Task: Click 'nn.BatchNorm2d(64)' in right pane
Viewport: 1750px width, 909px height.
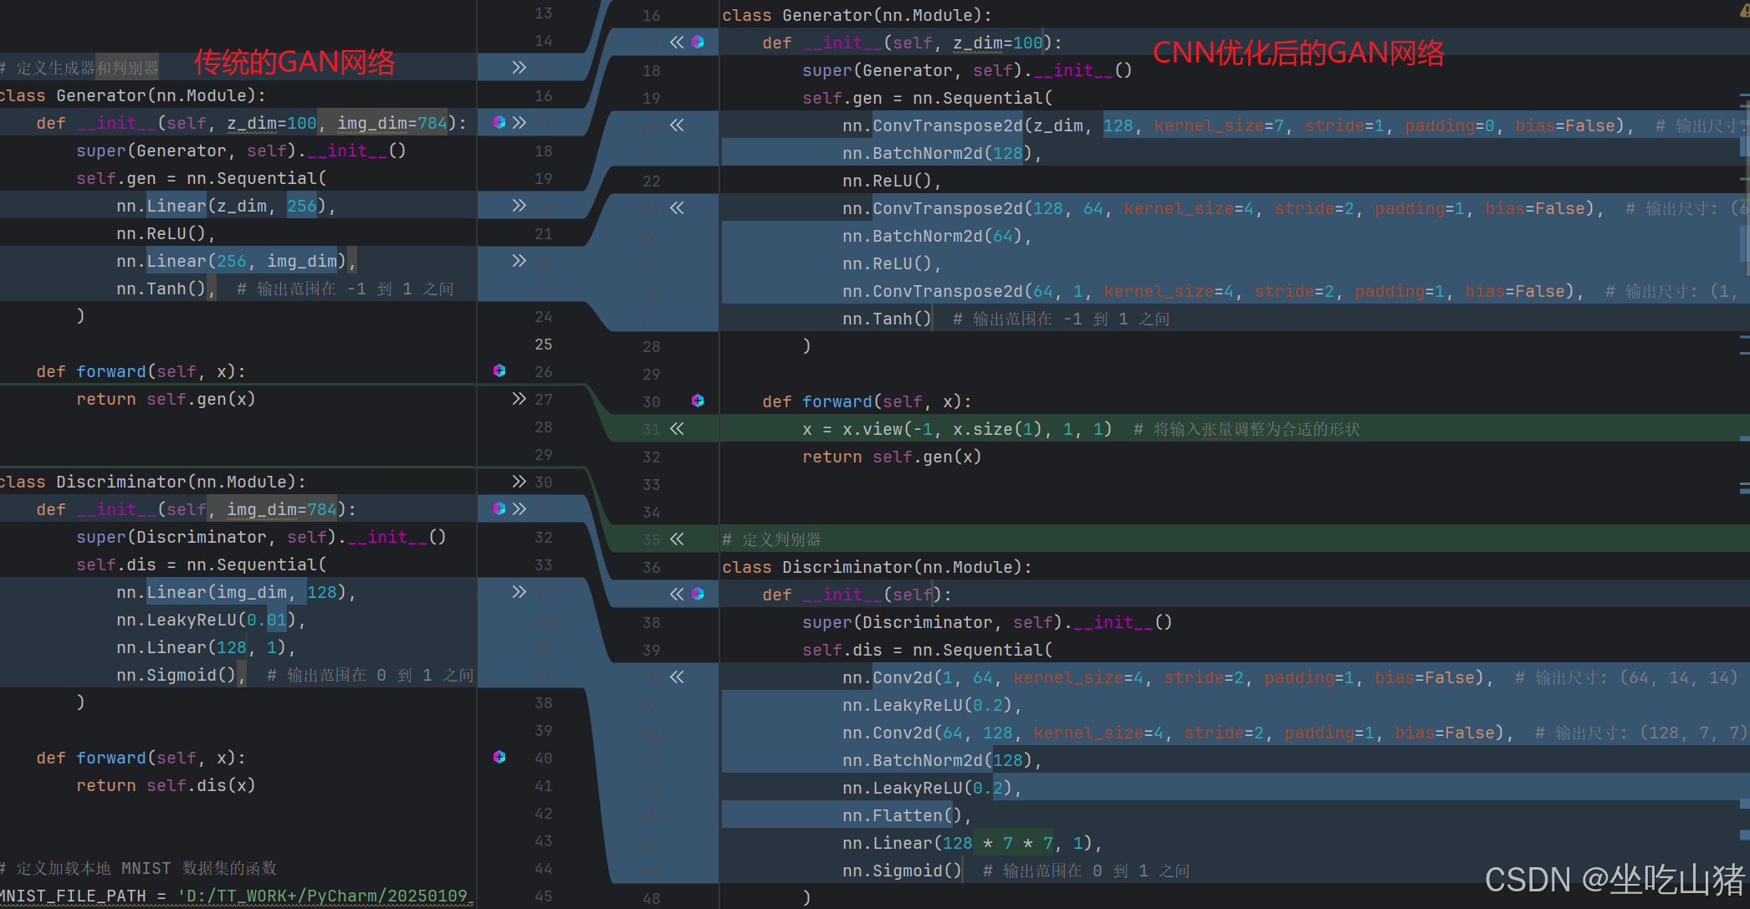Action: 933,236
